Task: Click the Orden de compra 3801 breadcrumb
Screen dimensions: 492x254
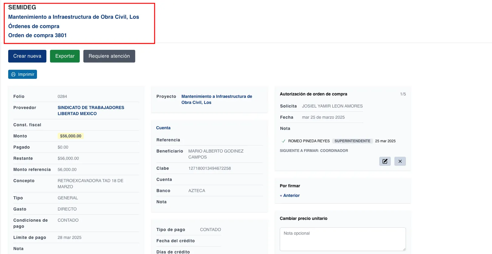Action: [37, 35]
